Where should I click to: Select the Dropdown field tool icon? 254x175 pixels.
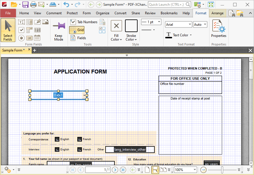[29, 30]
